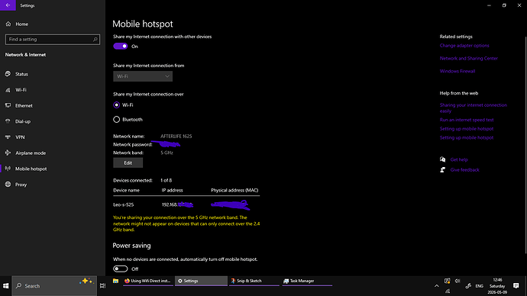Toggle automatic hotspot power saving
527x296 pixels.
pos(121,269)
